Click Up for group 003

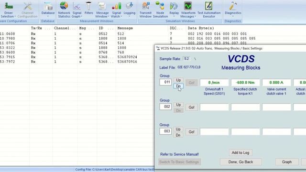tap(178, 129)
